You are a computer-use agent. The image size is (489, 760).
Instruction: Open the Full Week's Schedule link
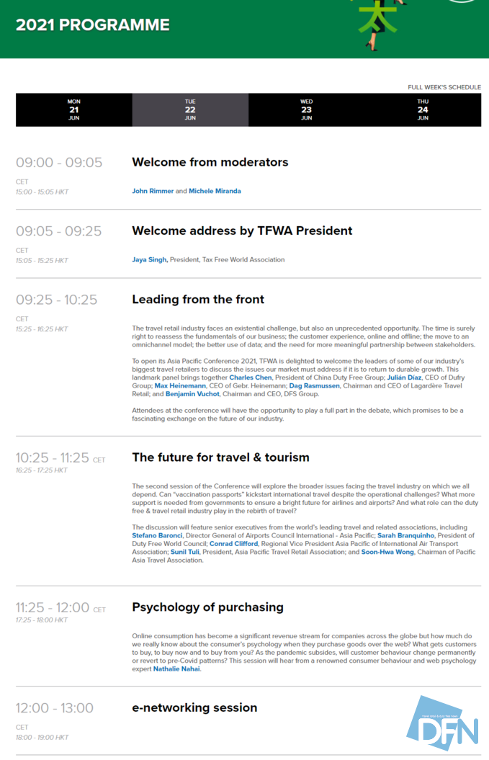(x=444, y=87)
